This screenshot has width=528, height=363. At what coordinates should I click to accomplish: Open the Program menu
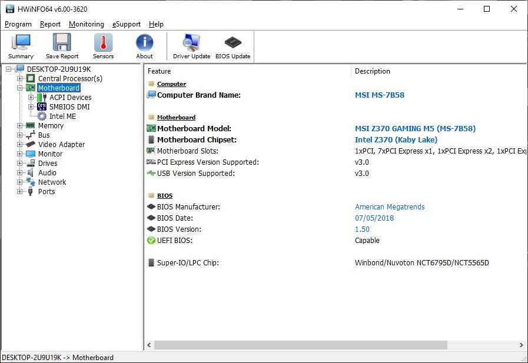[x=18, y=24]
